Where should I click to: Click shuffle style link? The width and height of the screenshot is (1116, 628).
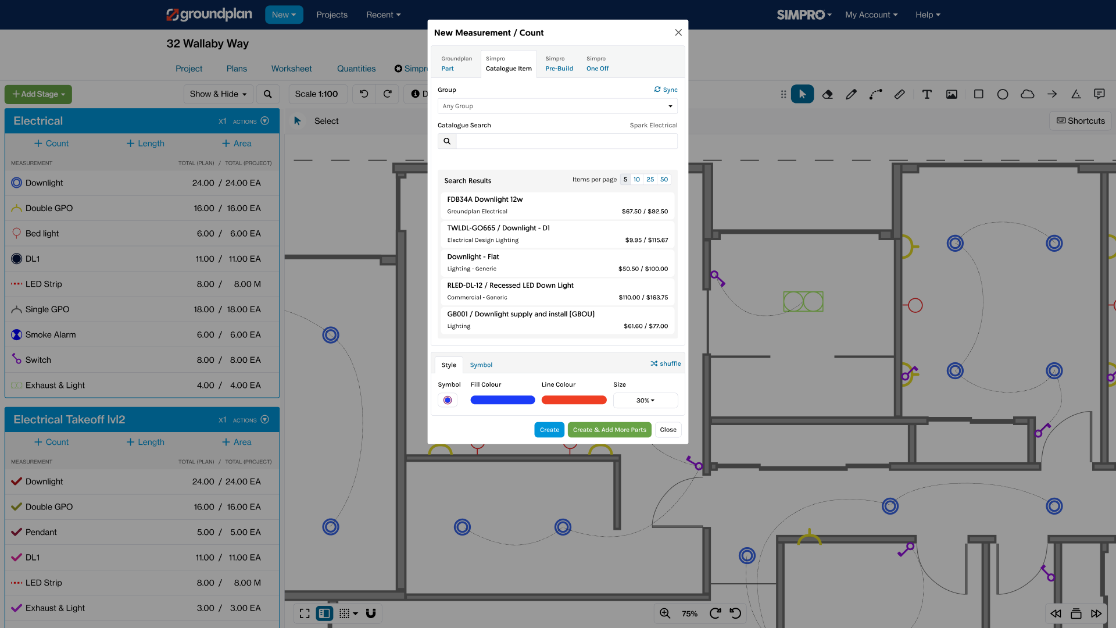[x=666, y=363]
